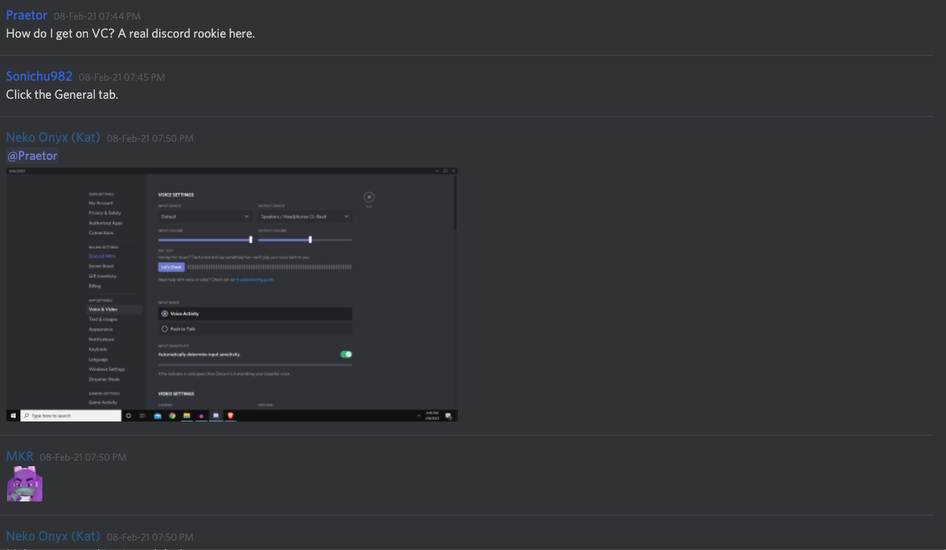Toggle automatic input sensitivity switch
This screenshot has width=946, height=550.
coord(346,354)
